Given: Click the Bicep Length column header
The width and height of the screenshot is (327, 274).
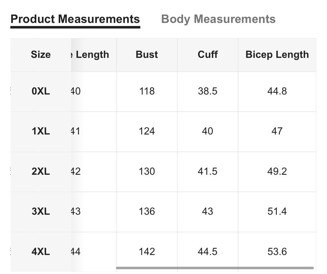Looking at the screenshot, I should click(277, 55).
